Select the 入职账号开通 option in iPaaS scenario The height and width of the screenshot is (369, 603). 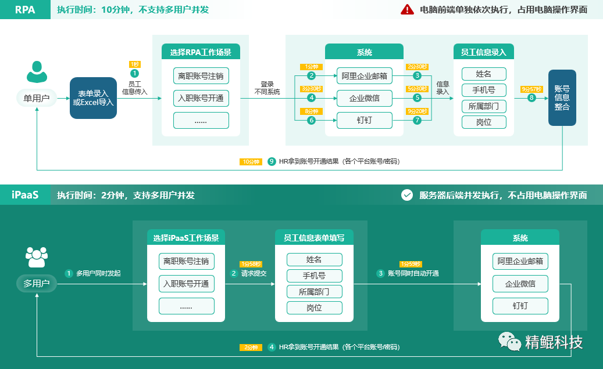pos(186,284)
